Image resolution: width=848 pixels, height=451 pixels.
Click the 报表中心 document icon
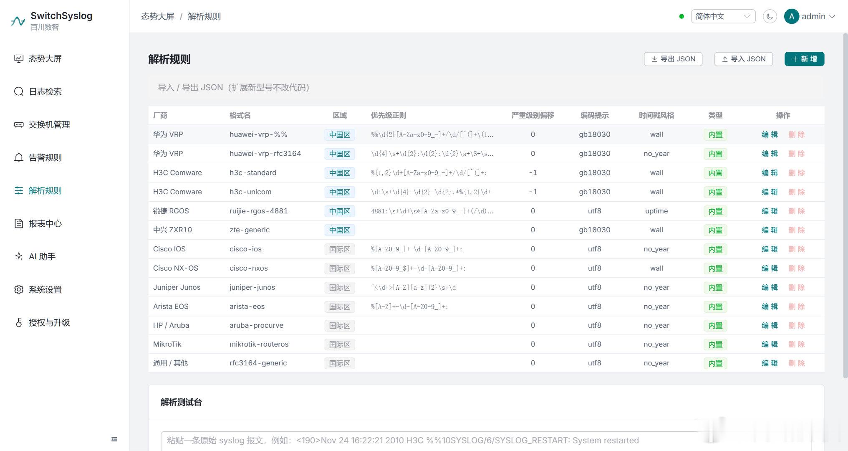pos(19,223)
